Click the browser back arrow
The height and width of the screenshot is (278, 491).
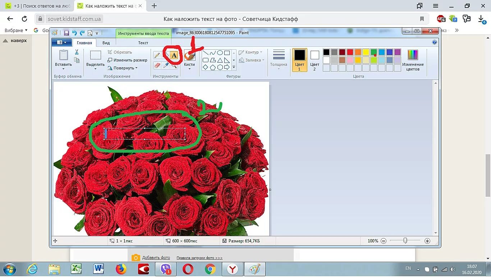pos(10,19)
